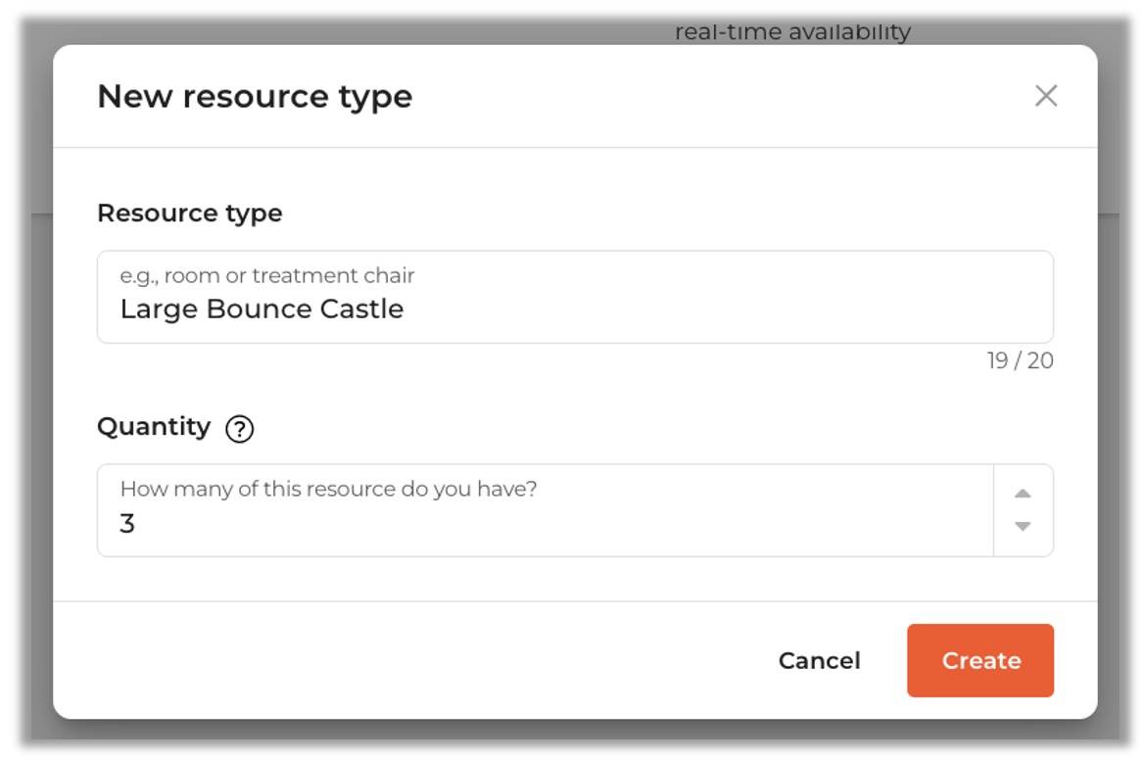Screen dimensions: 1142x760
Task: Close the New resource type dialog
Action: [x=1046, y=96]
